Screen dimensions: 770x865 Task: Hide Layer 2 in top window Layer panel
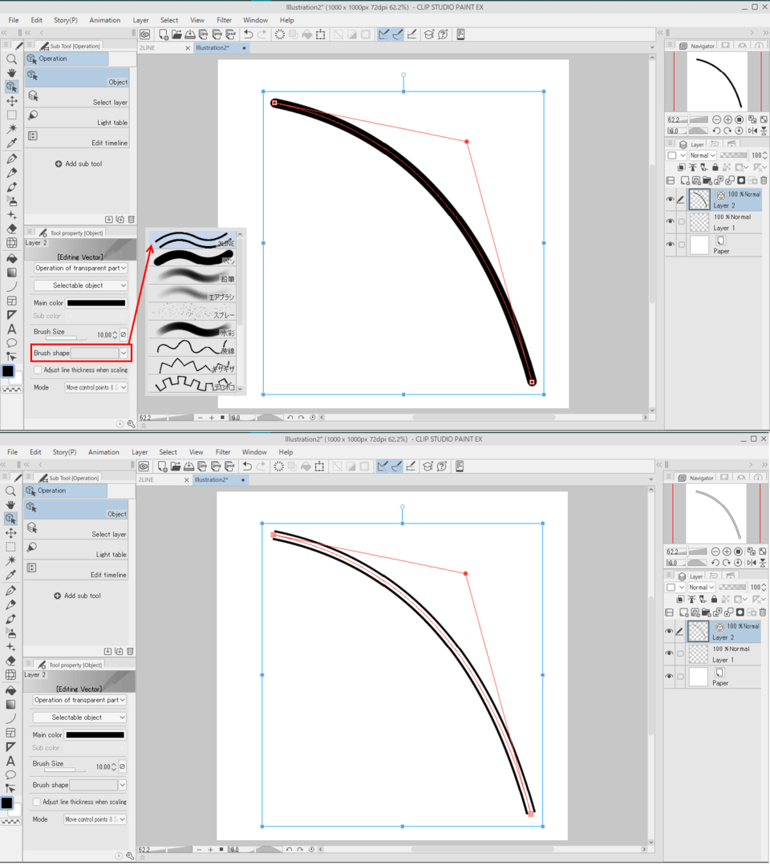[x=670, y=199]
